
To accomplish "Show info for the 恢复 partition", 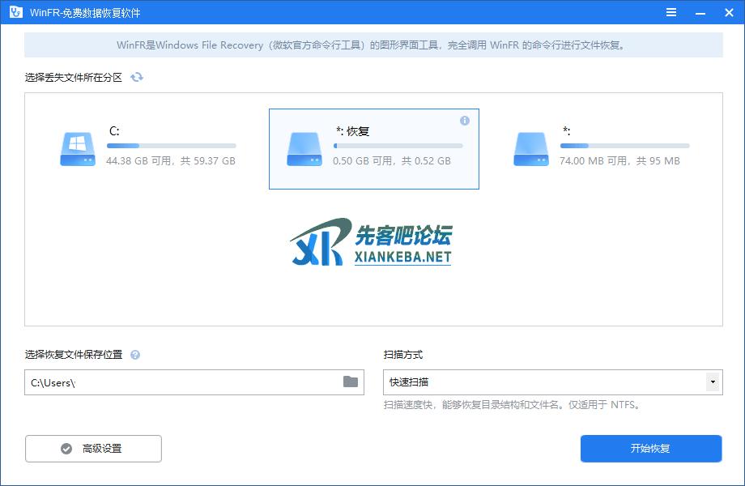I will coord(465,121).
